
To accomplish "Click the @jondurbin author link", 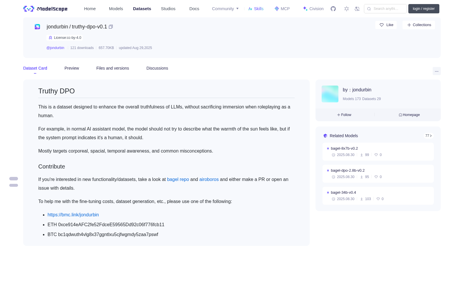I will tap(55, 48).
